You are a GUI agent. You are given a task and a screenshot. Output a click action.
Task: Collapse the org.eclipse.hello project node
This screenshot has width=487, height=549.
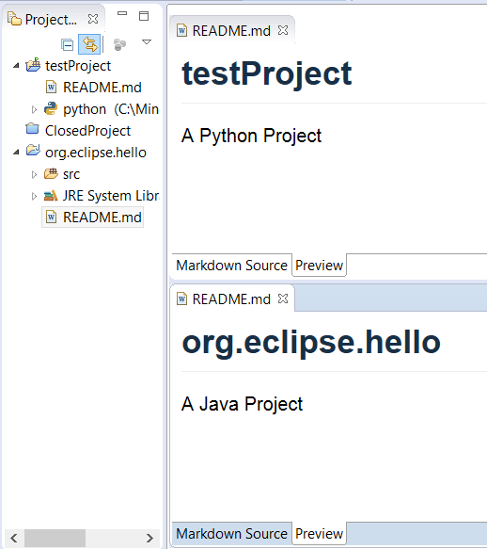tap(16, 153)
